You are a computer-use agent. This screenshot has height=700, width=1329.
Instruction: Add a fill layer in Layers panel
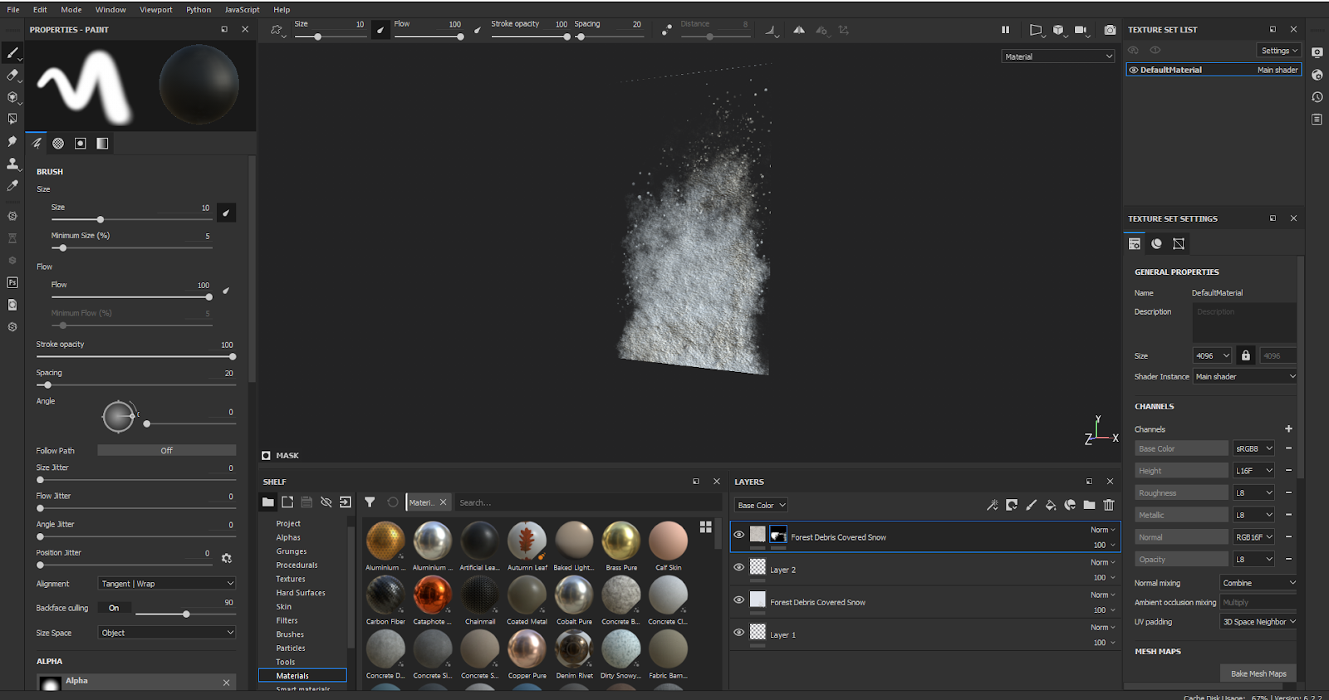coord(1051,505)
